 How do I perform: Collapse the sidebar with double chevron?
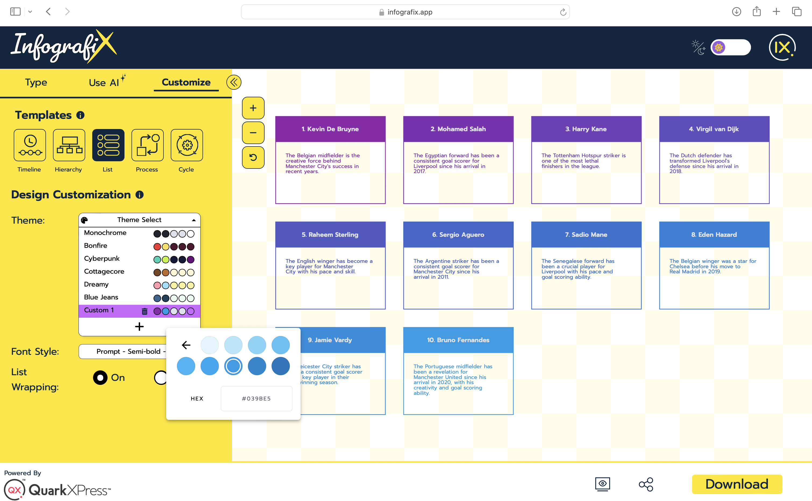coord(234,82)
